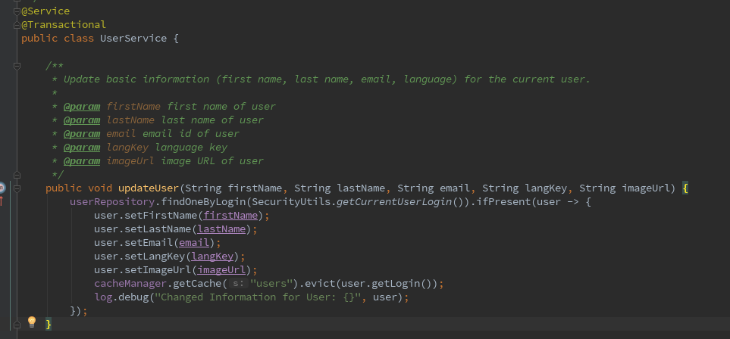Click the userRepository field reference
Screen dimensions: 730x339
(112, 202)
